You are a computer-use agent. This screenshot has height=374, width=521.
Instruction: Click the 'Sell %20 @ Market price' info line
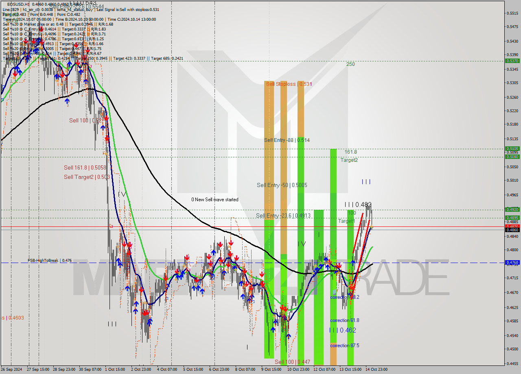(58, 24)
